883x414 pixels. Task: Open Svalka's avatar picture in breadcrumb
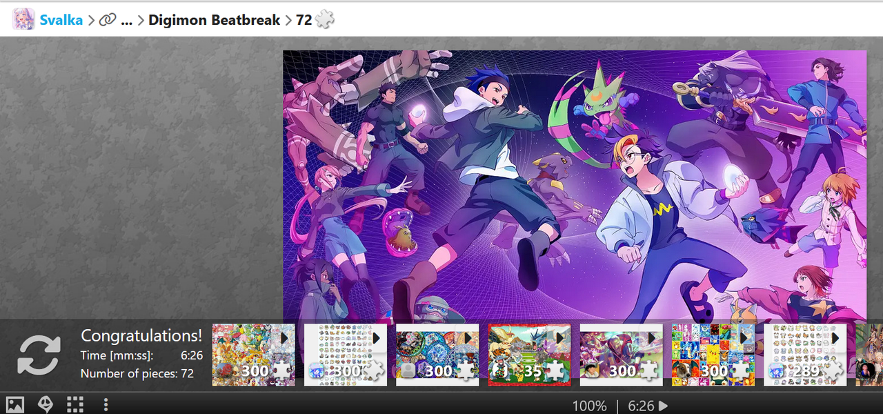point(23,19)
